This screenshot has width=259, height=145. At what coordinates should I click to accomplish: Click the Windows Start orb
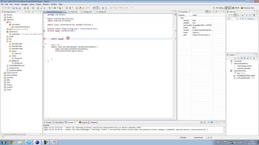tap(4, 142)
